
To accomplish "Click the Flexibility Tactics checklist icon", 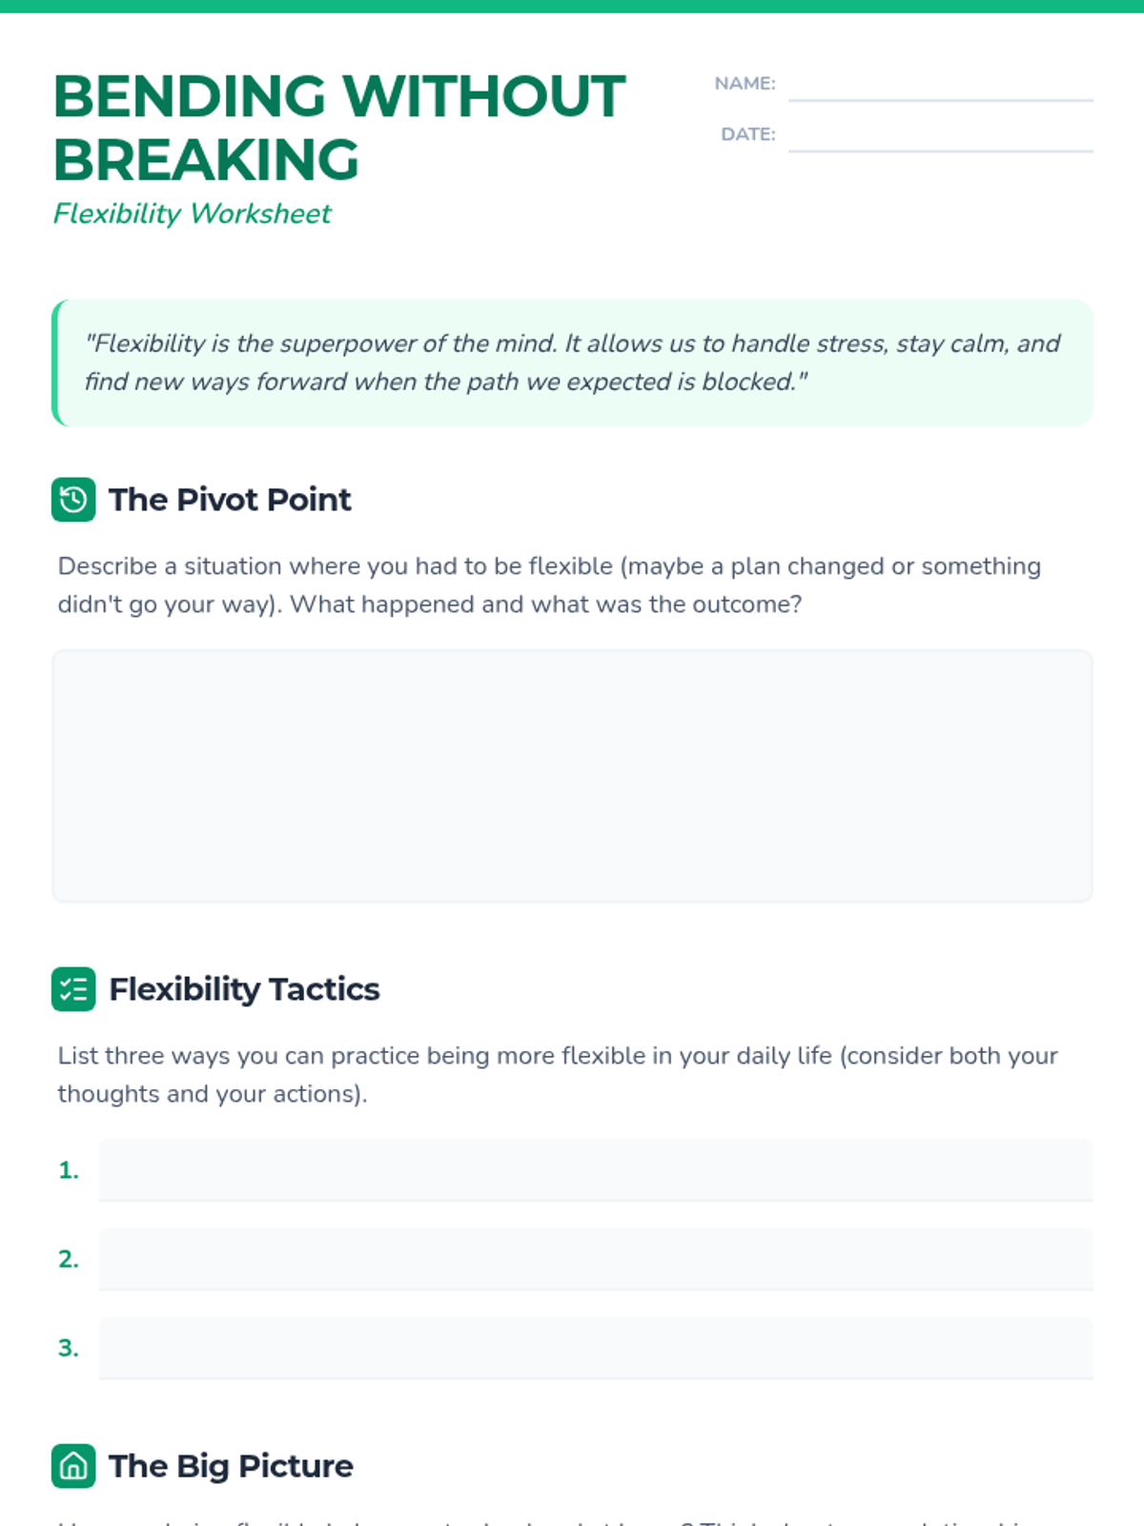I will pos(73,989).
